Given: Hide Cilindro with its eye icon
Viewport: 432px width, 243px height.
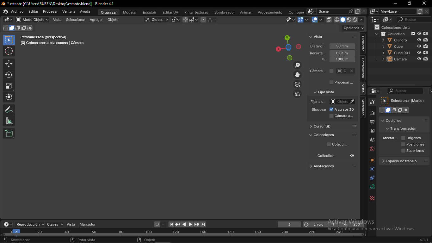Looking at the screenshot, I should 419,40.
